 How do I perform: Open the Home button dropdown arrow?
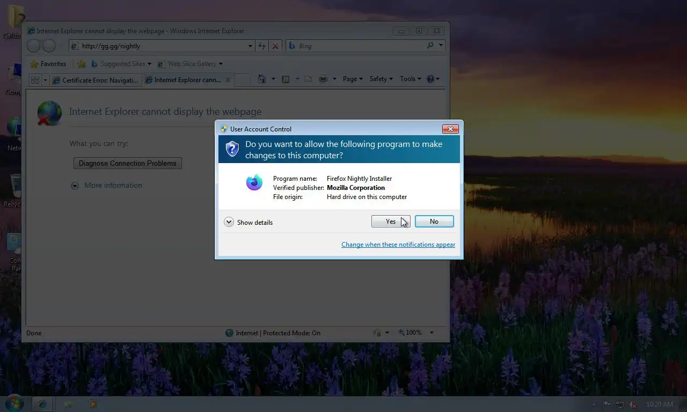point(273,79)
